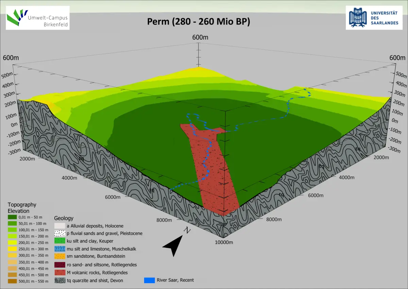Select the Buntsandstein sandstone legend symbol
408x289 pixels.
[x=60, y=257]
